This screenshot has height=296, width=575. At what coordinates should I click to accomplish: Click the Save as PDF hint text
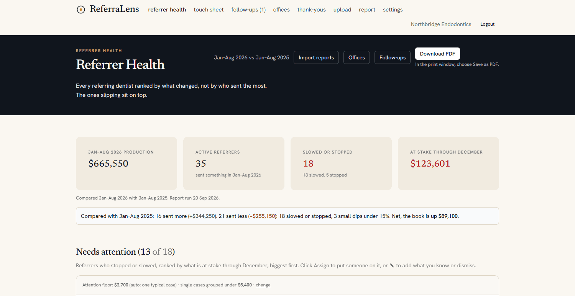(x=457, y=64)
